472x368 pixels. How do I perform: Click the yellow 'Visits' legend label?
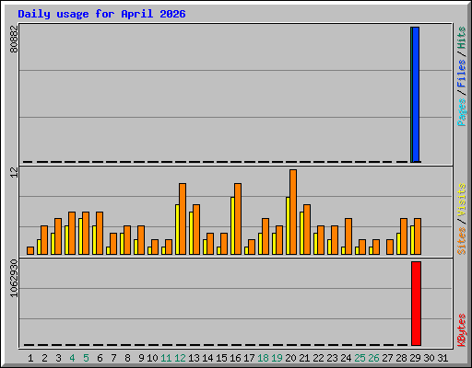(461, 201)
